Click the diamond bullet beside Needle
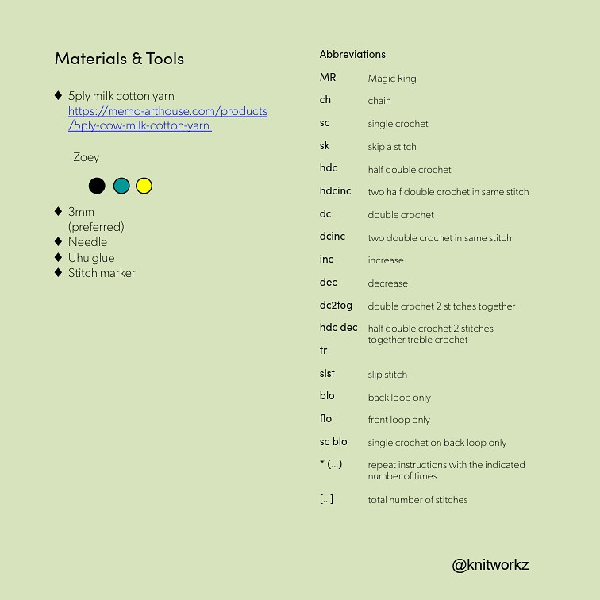The width and height of the screenshot is (600, 600). [58, 241]
